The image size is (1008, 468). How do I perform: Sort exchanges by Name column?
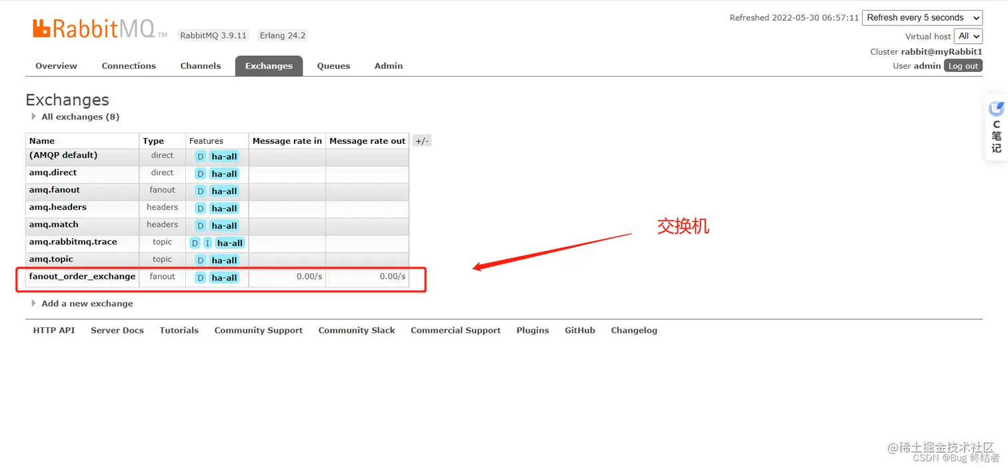coord(42,141)
